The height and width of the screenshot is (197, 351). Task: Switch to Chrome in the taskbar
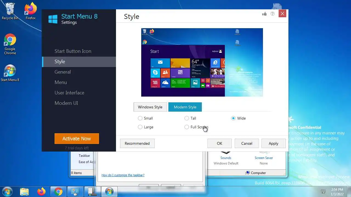click(58, 192)
